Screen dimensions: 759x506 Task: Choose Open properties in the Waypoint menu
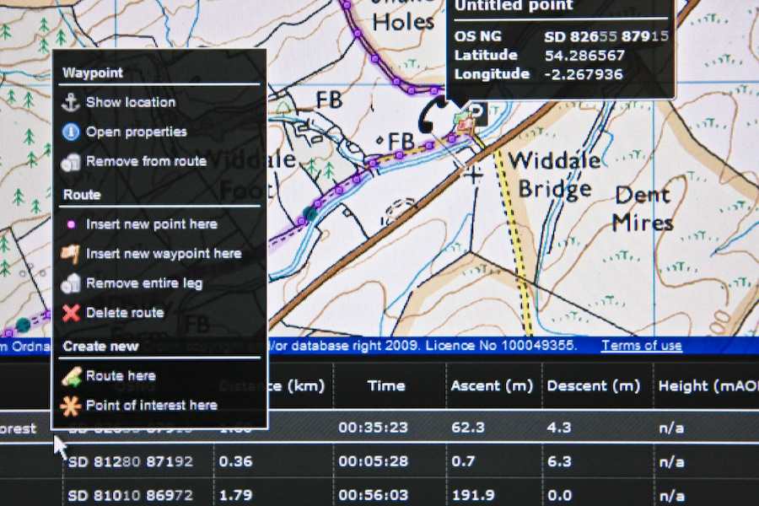[136, 132]
